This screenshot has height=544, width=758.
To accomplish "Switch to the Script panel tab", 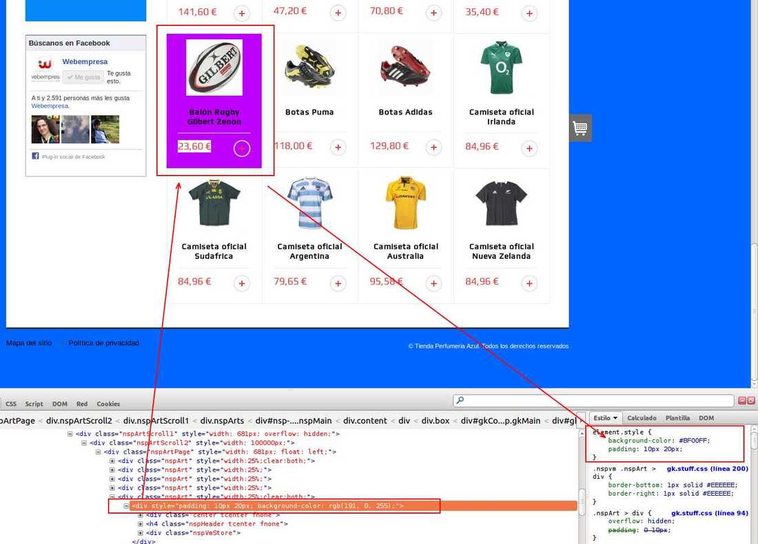I will tap(34, 404).
